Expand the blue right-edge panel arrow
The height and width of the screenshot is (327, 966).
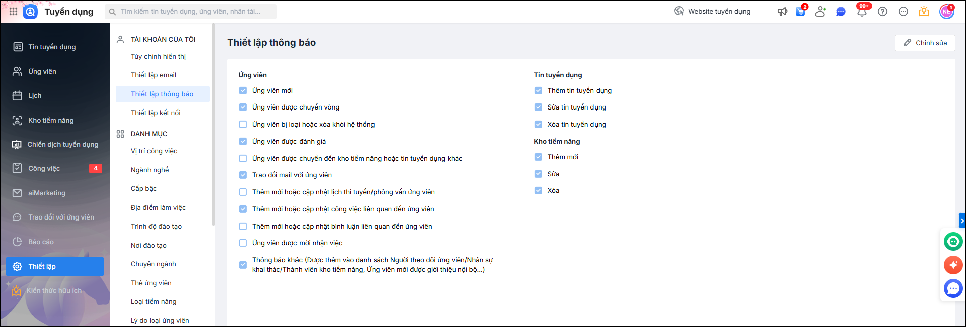pos(962,221)
